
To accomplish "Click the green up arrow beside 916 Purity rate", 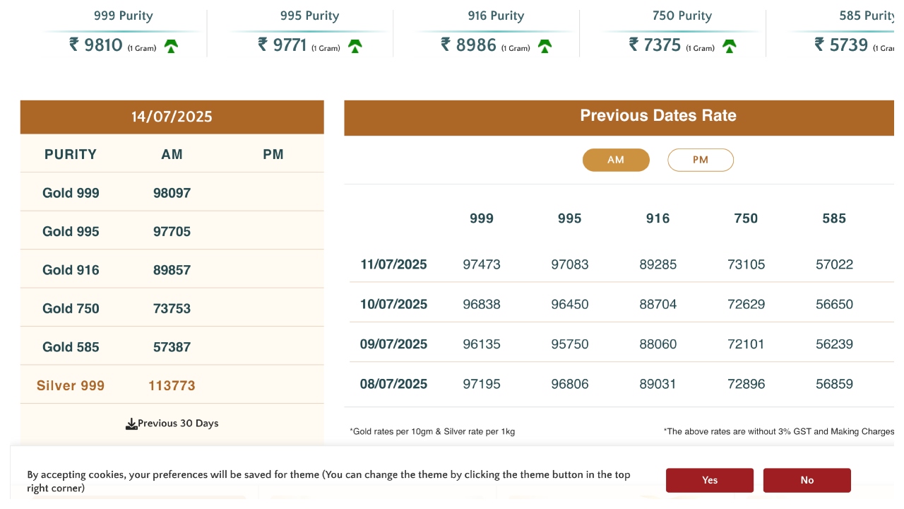I will coord(545,47).
